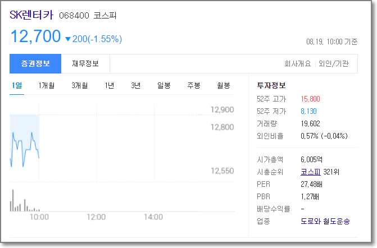View the 일봉 candlestick chart
This screenshot has height=248, width=377.
click(x=164, y=85)
